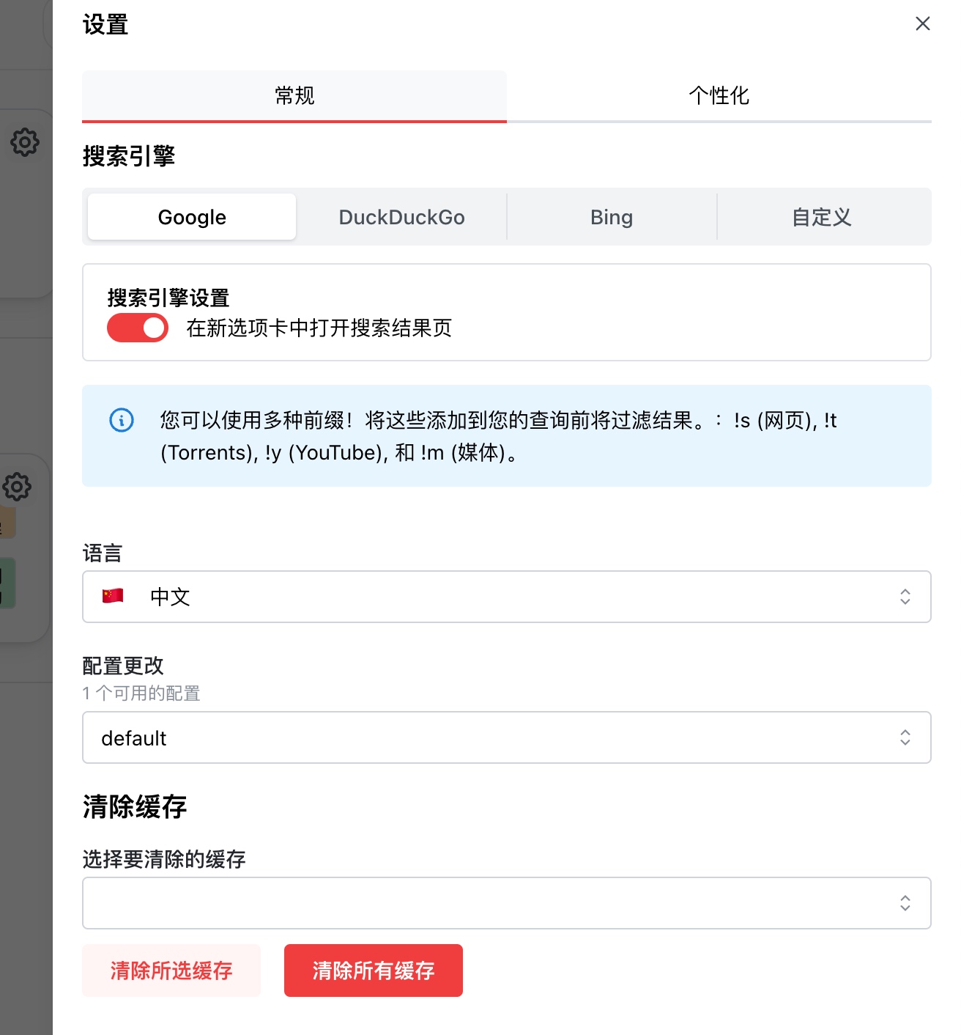961x1035 pixels.
Task: Select Bing as the search engine
Action: 612,217
